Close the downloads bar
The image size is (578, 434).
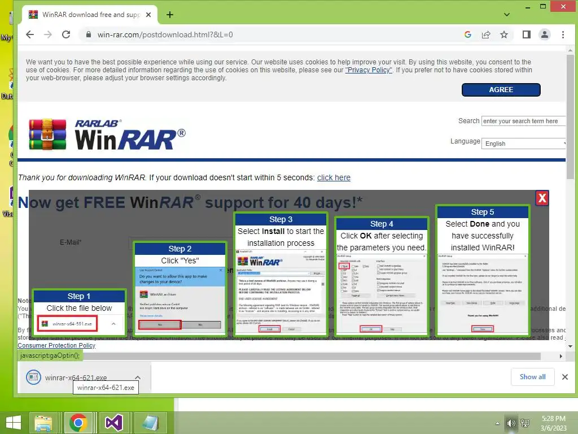(x=564, y=377)
